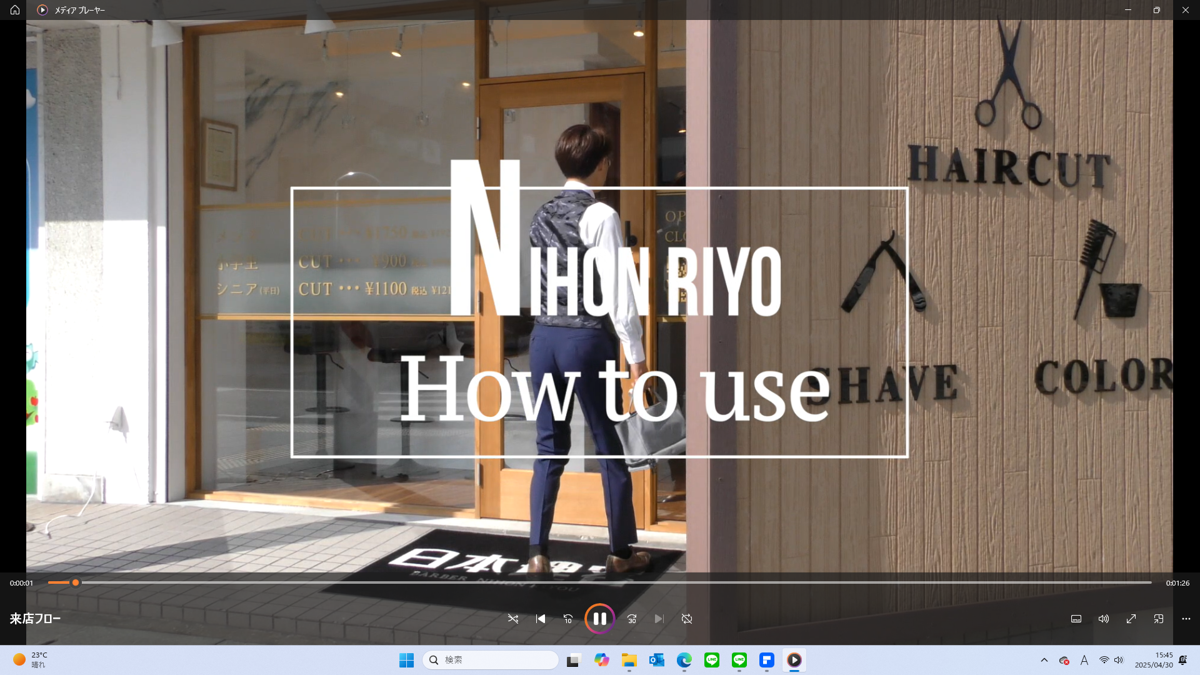Open Outlook from the taskbar
Viewport: 1200px width, 675px height.
point(657,660)
